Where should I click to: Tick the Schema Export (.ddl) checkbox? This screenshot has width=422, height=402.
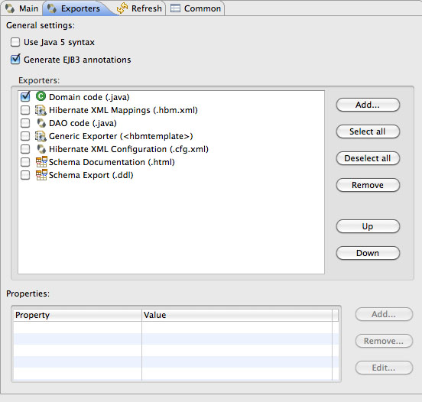(25, 175)
